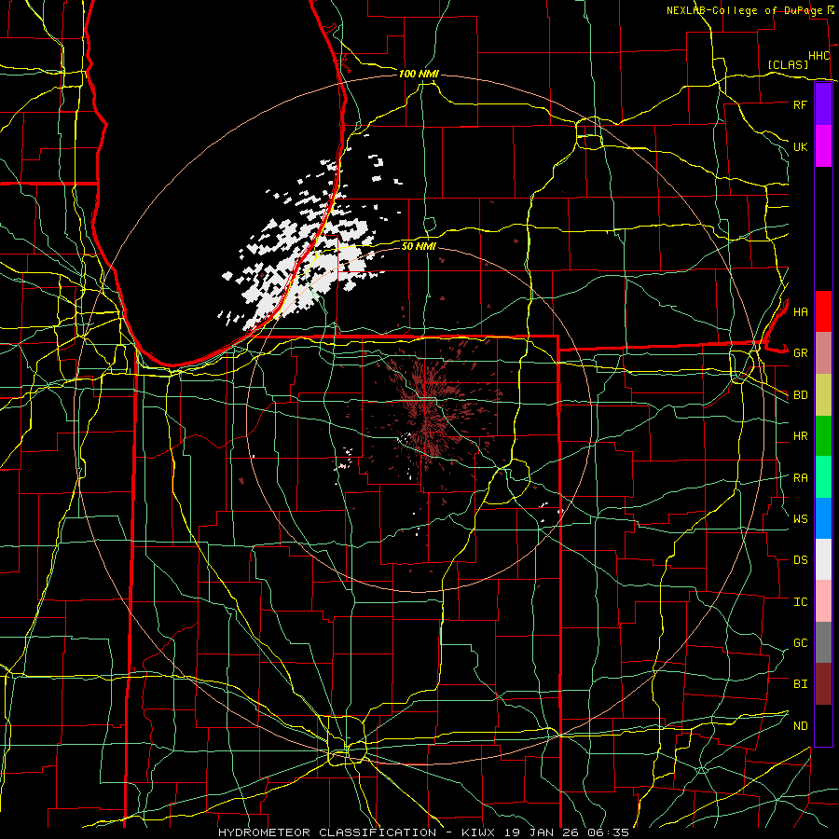Click the BI brown legend swatch
Viewport: 839px width, 839px height.
(823, 684)
